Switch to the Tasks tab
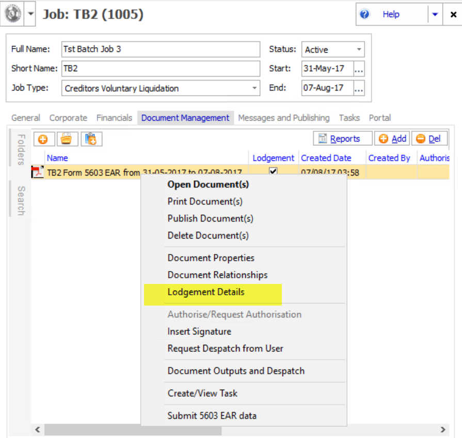The image size is (462, 438). point(349,117)
